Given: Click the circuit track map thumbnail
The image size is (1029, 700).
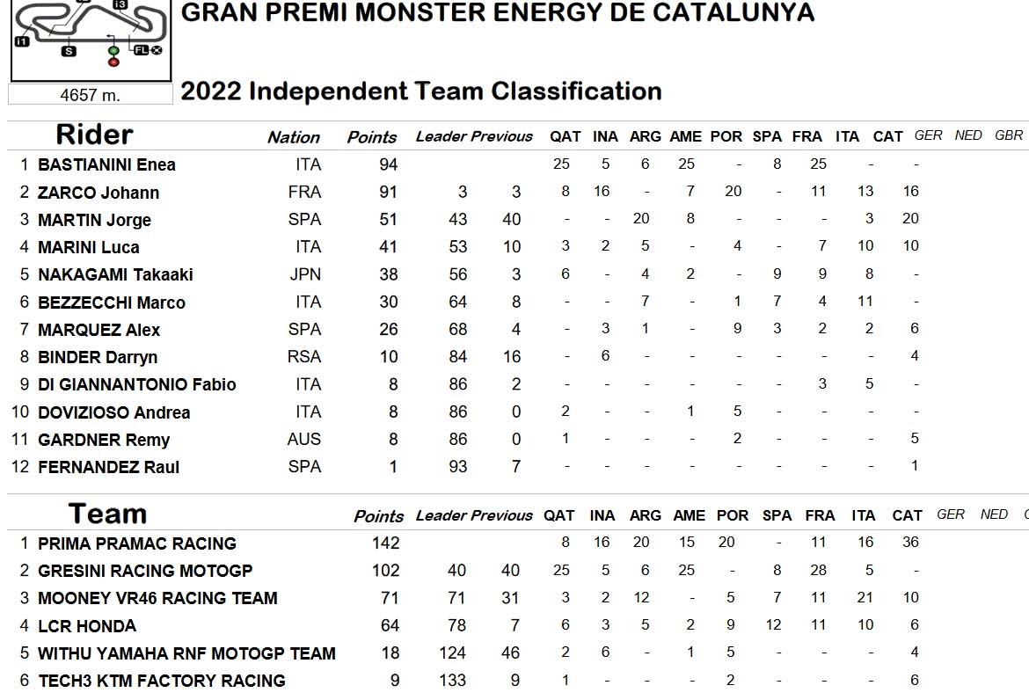Looking at the screenshot, I should pos(91,40).
